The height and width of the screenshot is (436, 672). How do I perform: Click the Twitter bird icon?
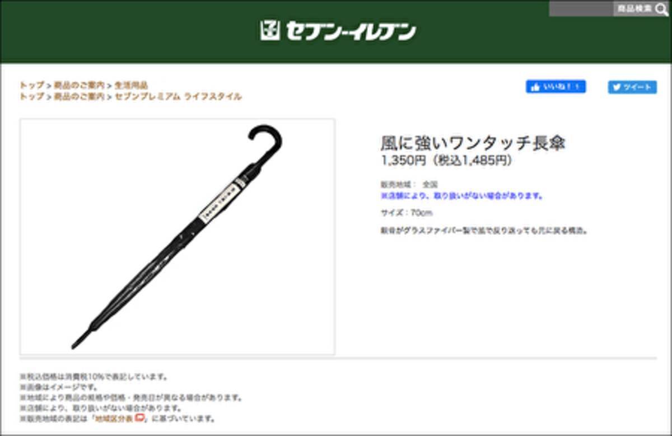[x=617, y=87]
